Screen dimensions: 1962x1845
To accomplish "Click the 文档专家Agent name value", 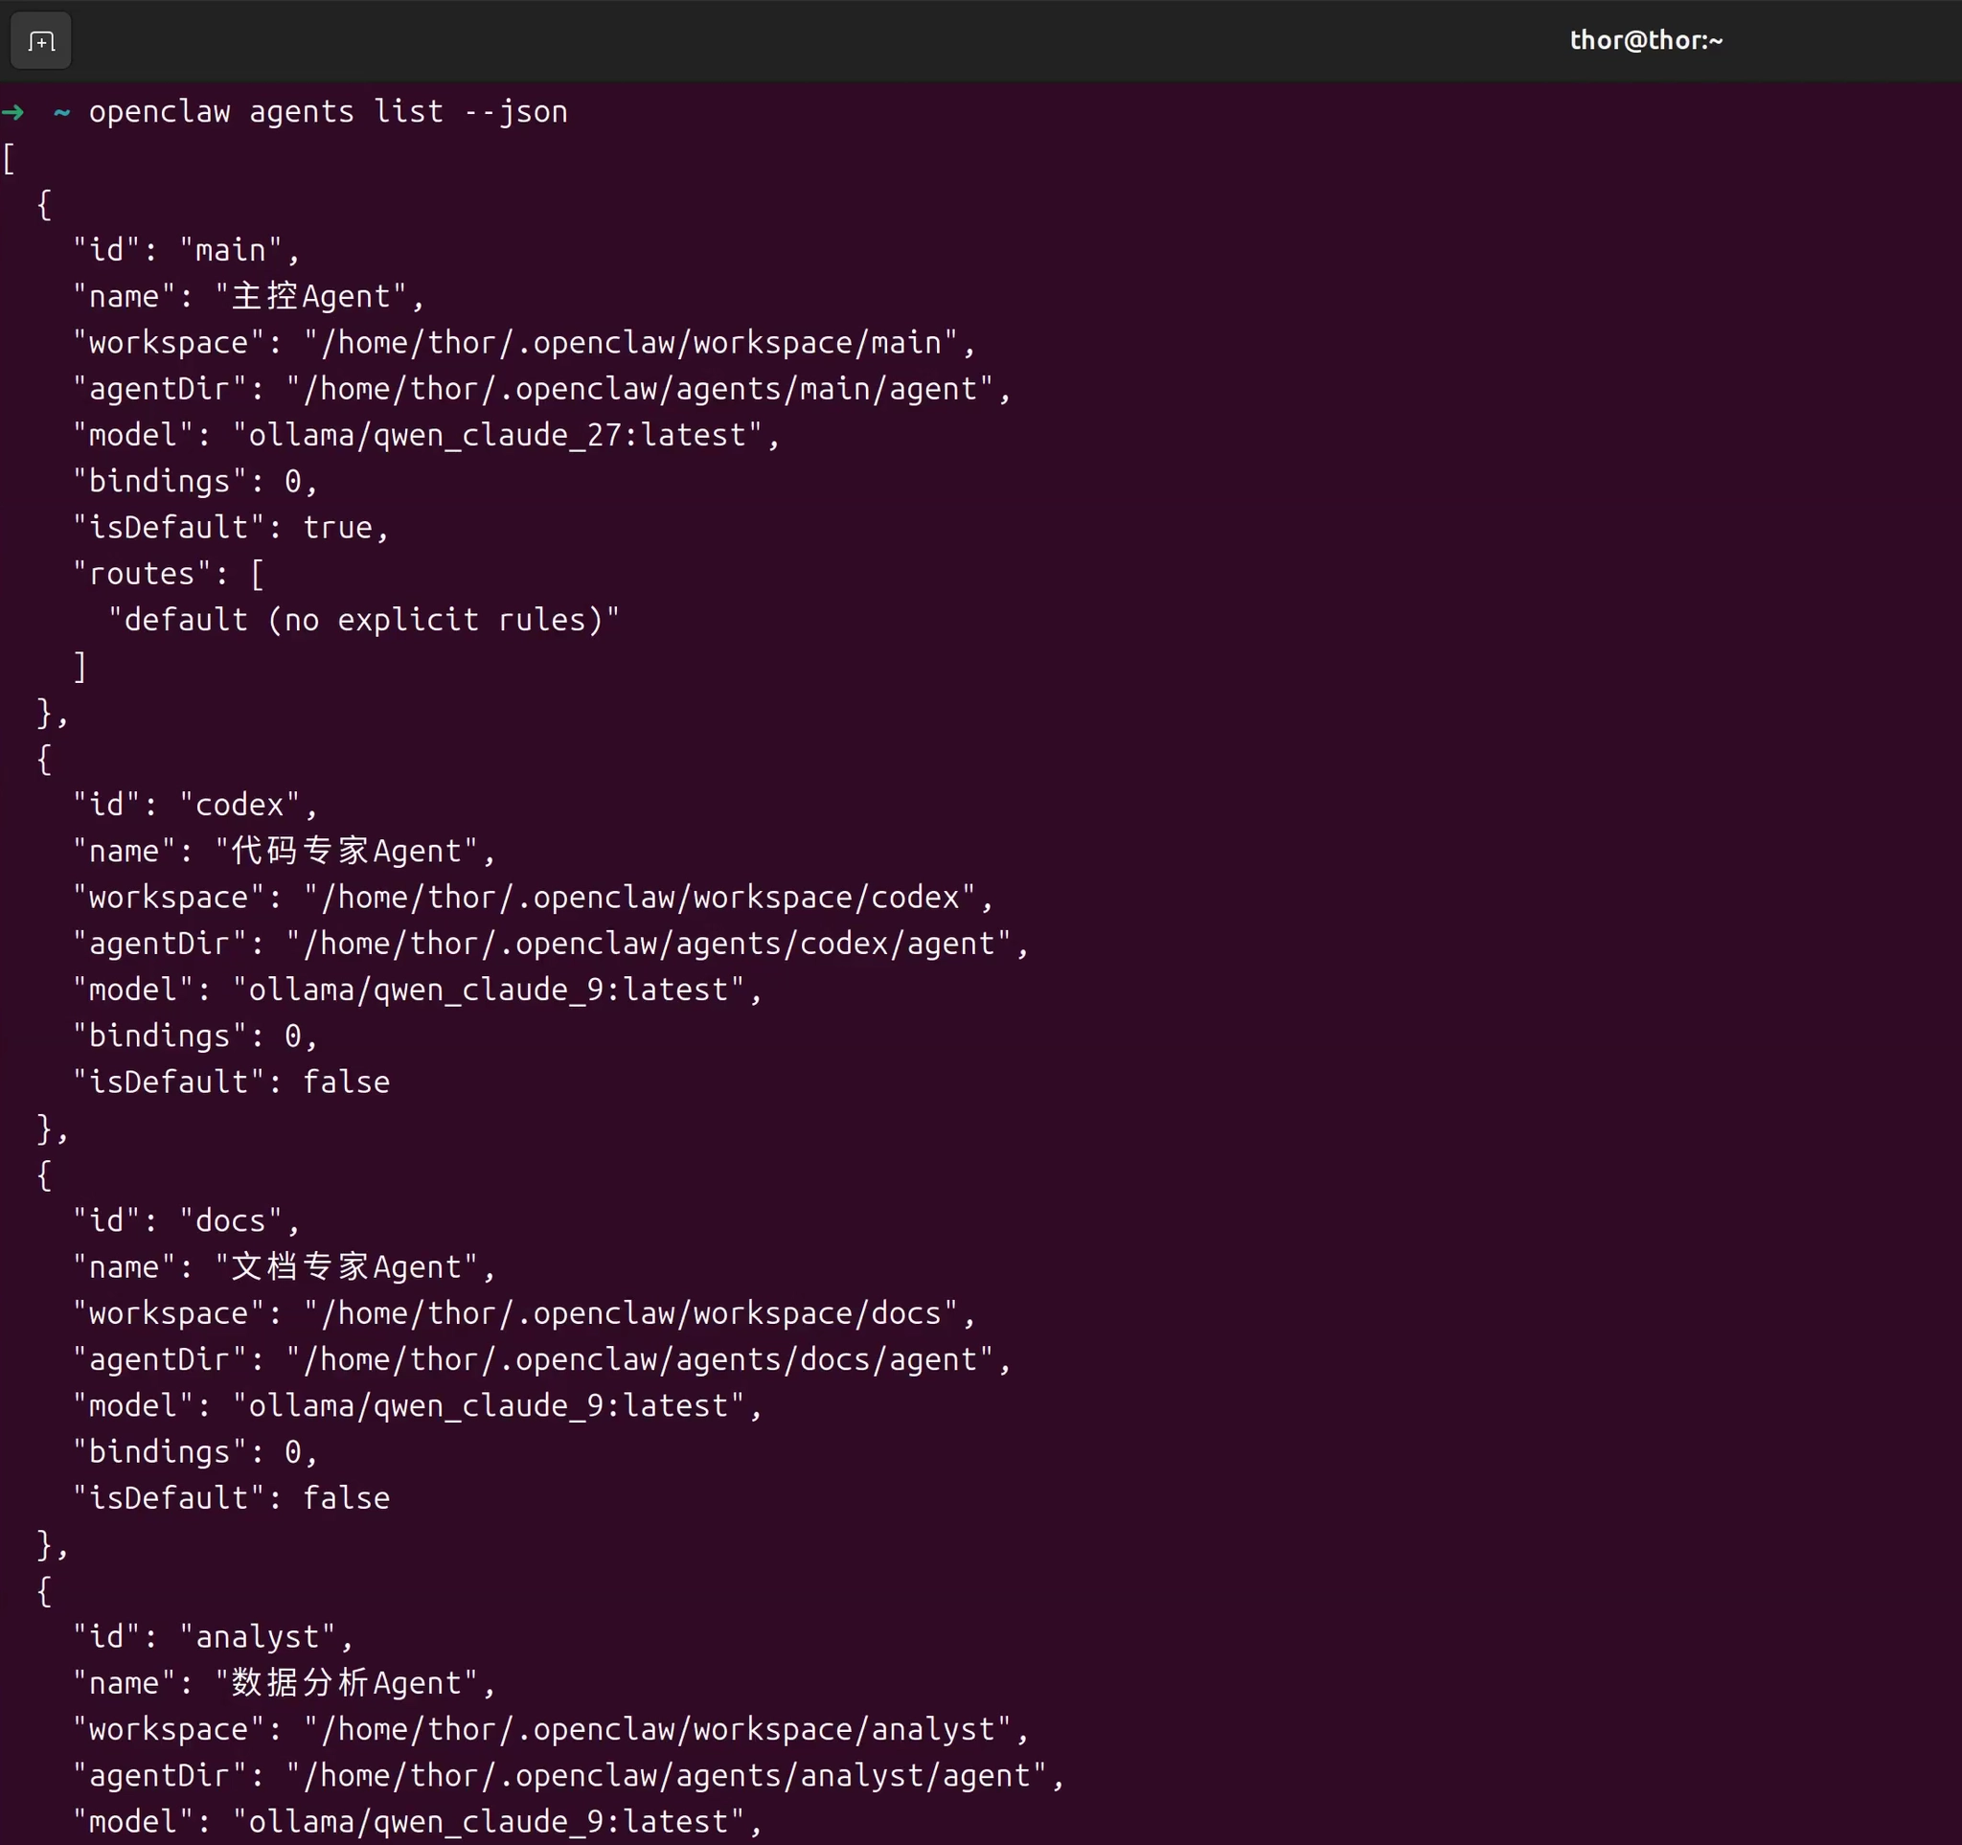I will [347, 1267].
